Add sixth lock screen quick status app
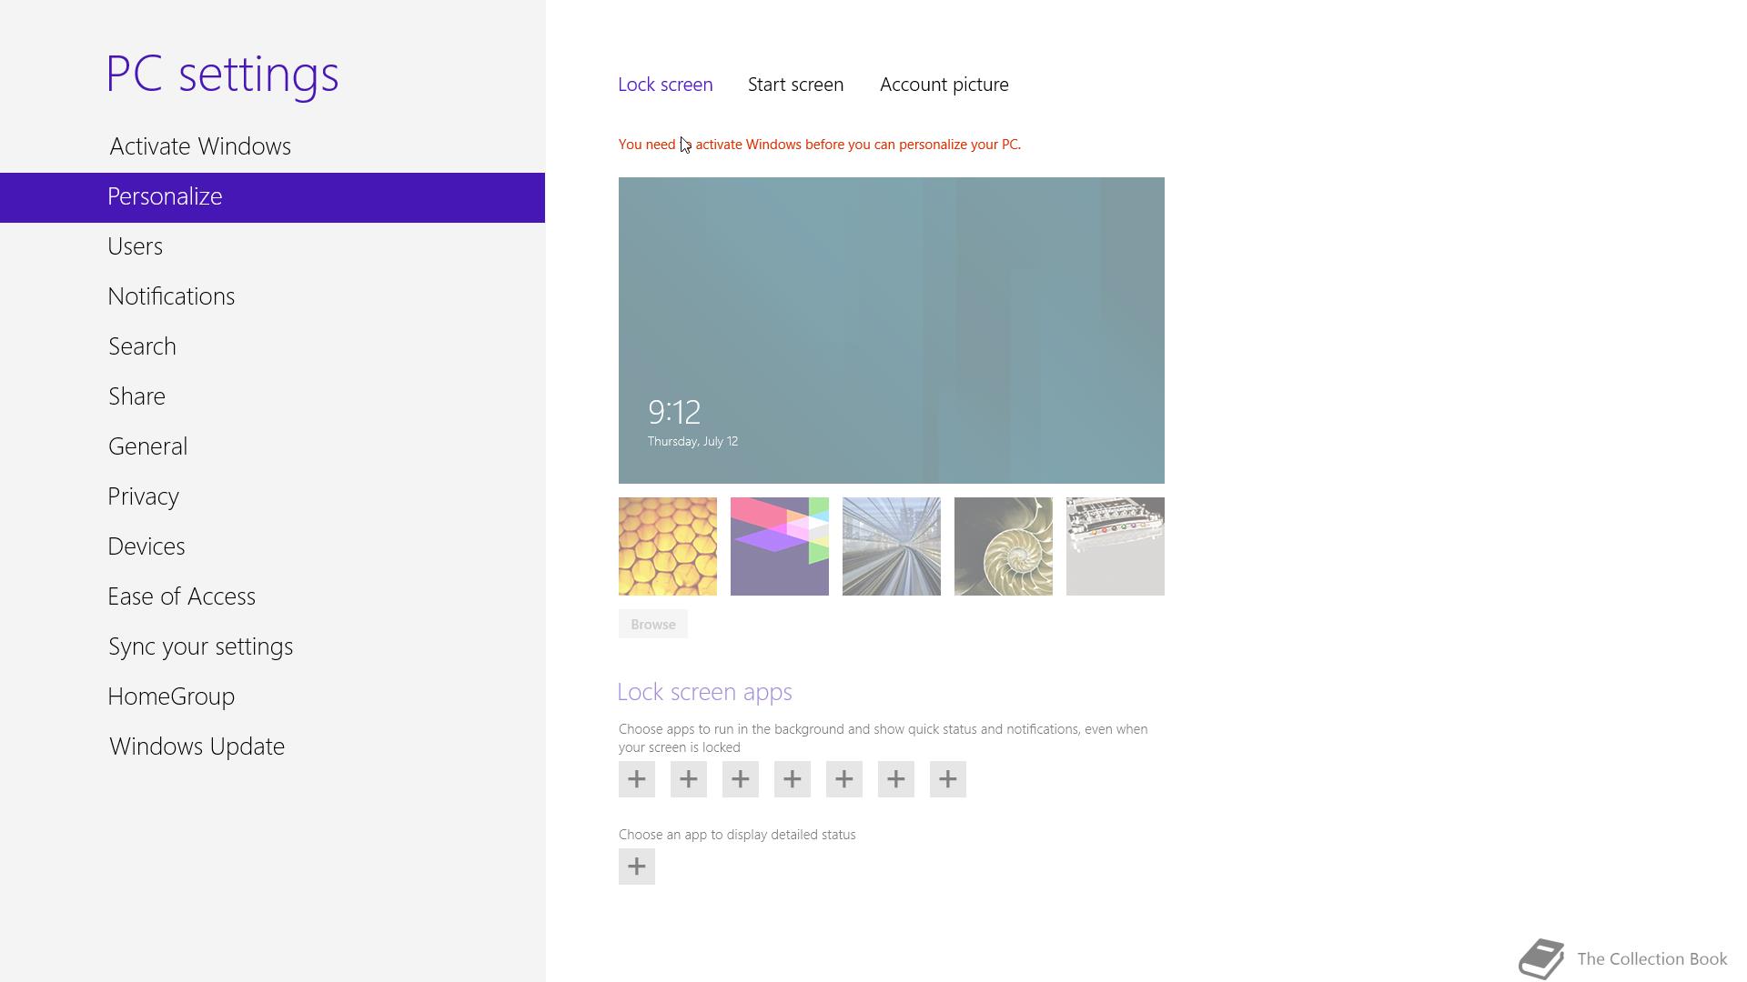This screenshot has height=982, width=1747. 896,779
